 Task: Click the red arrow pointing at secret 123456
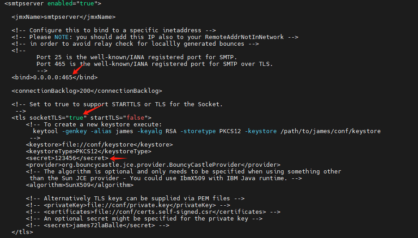coord(119,158)
